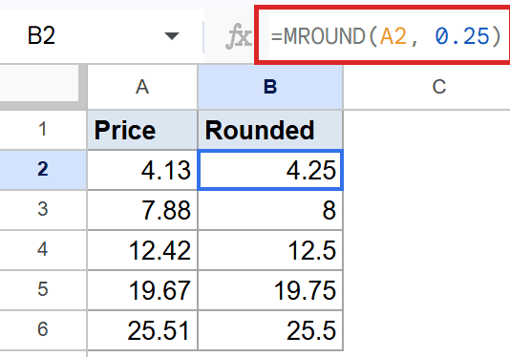Select cell containing 7.88
The image size is (510, 357).
[142, 210]
